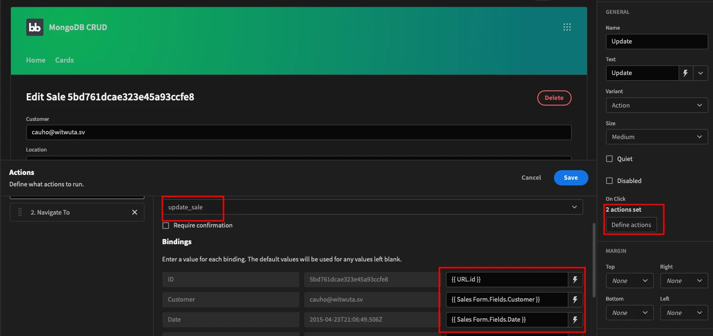Screen dimensions: 713x336
Task: Open the Bottom margin dropdown
Action: (x=629, y=313)
